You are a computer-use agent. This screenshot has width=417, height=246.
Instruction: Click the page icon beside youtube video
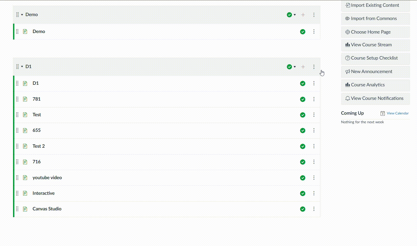(25, 178)
